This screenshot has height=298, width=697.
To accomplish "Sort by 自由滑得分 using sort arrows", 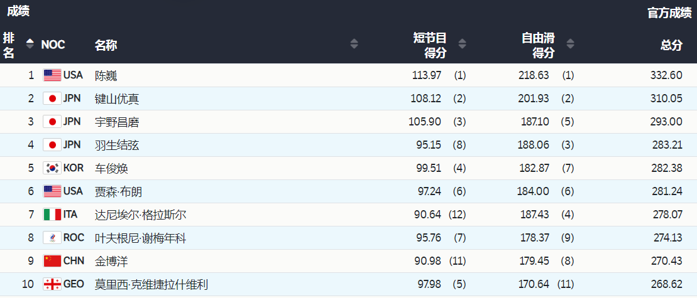I will 570,44.
